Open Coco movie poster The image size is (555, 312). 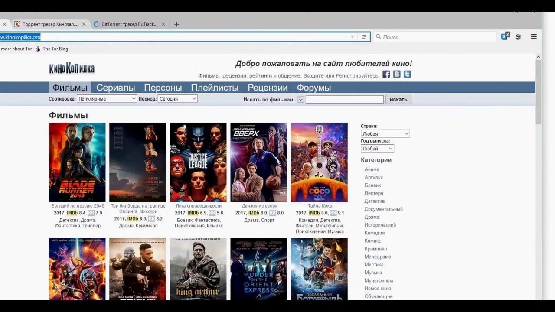(319, 162)
